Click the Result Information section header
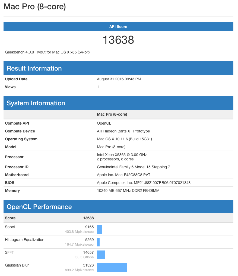This screenshot has height=276, width=238. pyautogui.click(x=118, y=68)
